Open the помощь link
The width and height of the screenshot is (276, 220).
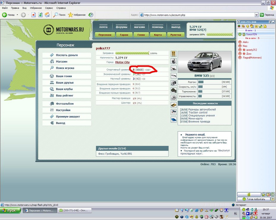pos(158,27)
